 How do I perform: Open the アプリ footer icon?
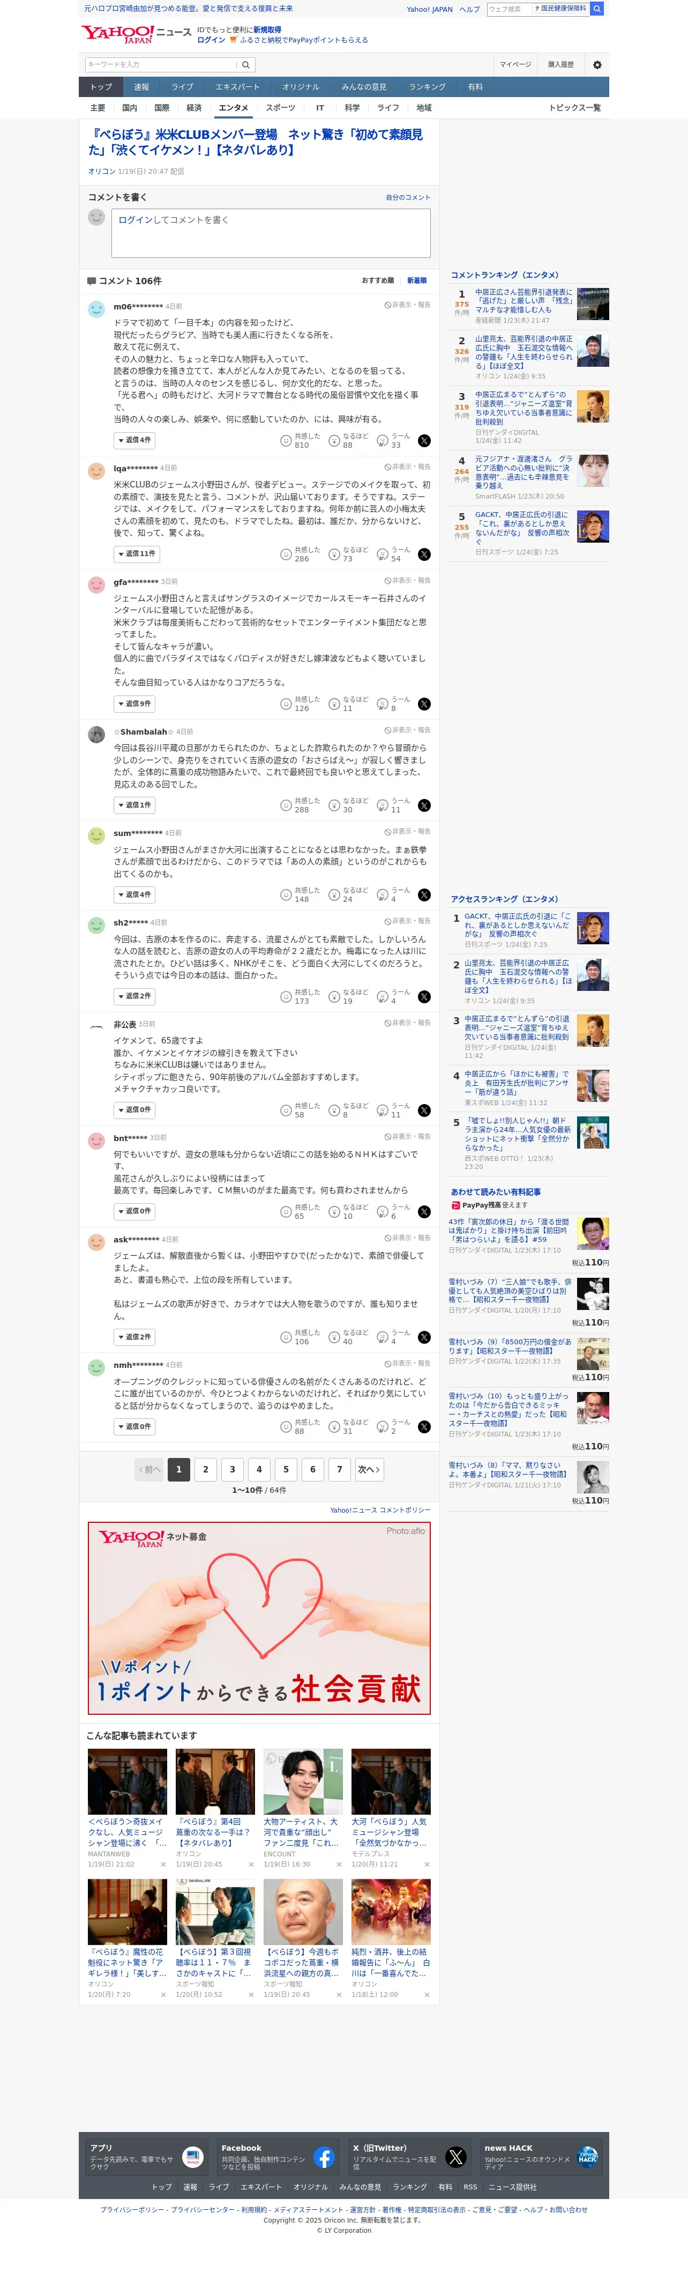(193, 2157)
